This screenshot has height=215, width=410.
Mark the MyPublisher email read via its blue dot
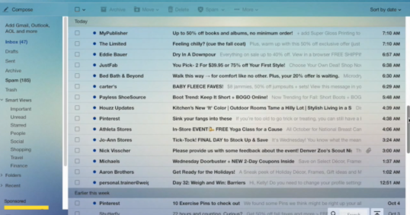click(x=94, y=33)
